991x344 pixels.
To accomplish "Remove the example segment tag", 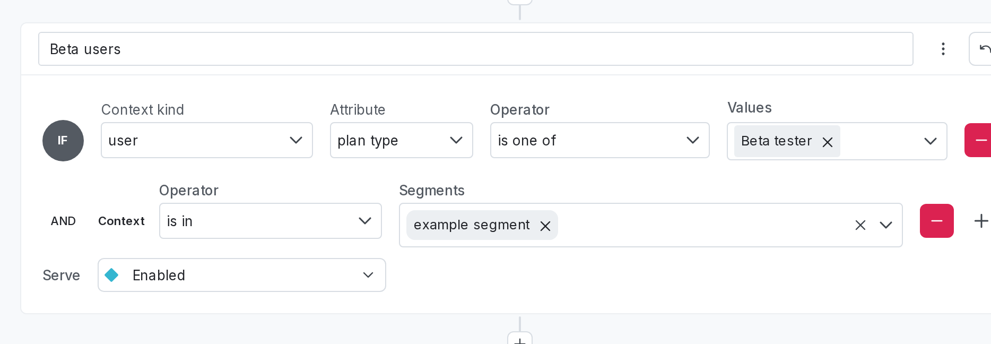I will [x=545, y=226].
